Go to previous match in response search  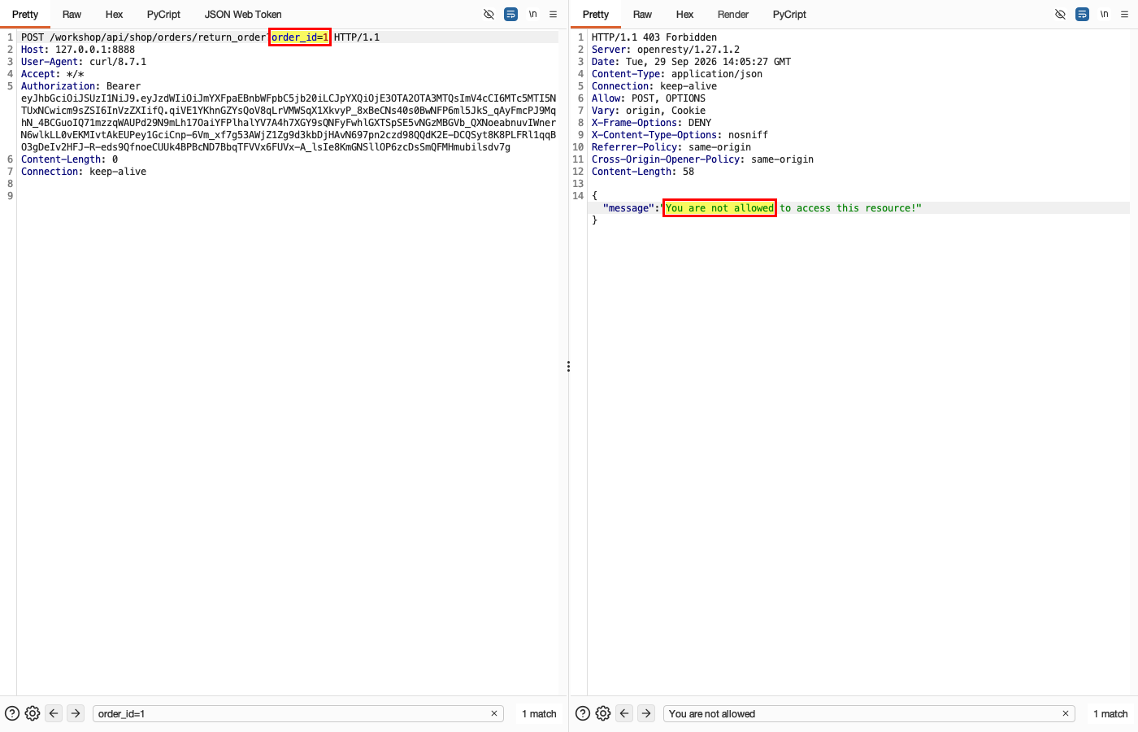click(x=624, y=713)
